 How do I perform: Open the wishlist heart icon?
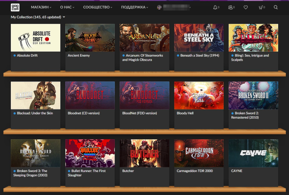pos(246,7)
